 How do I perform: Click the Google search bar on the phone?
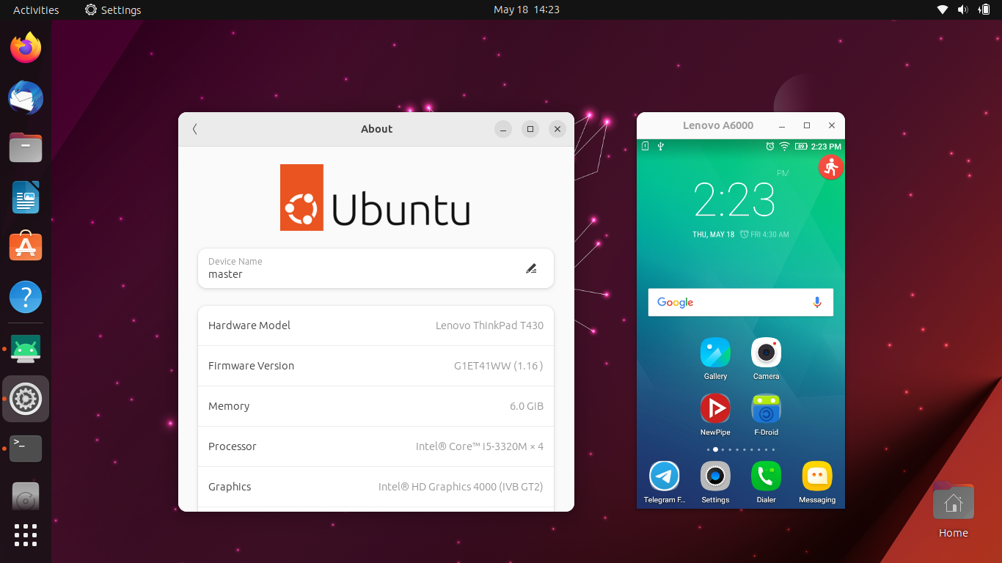pyautogui.click(x=741, y=302)
